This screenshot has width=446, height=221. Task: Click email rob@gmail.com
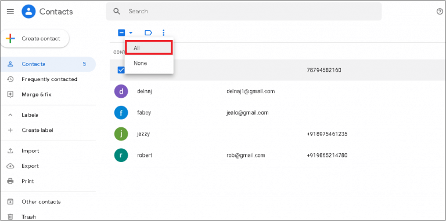tap(246, 155)
